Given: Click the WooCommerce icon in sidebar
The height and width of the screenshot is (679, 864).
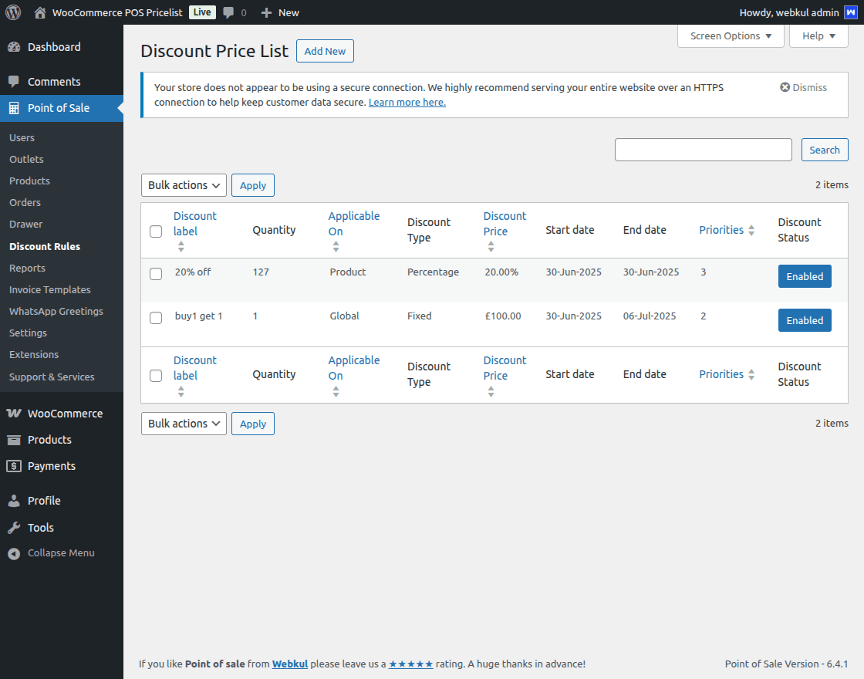Looking at the screenshot, I should click(x=14, y=414).
